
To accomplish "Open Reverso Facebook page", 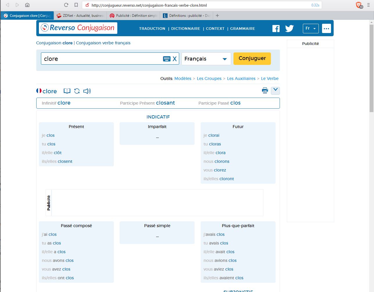I will (276, 28).
